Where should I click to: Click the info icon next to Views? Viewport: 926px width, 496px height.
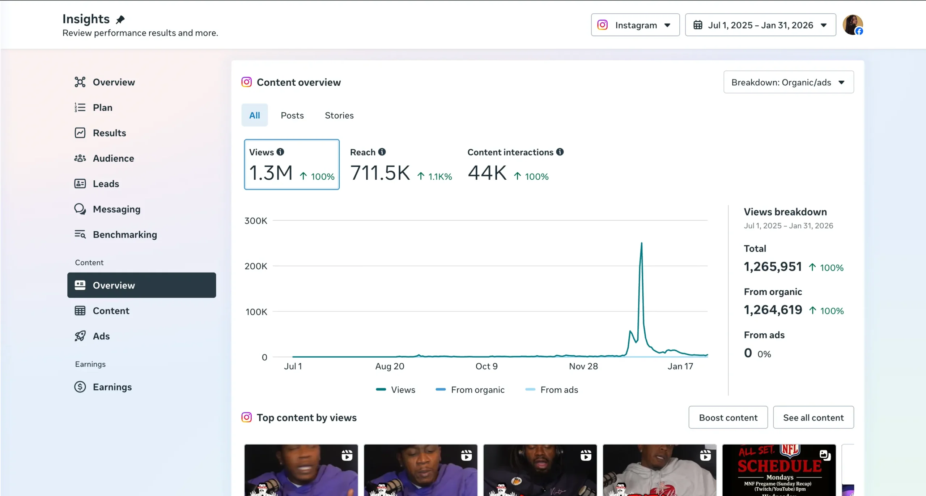280,152
